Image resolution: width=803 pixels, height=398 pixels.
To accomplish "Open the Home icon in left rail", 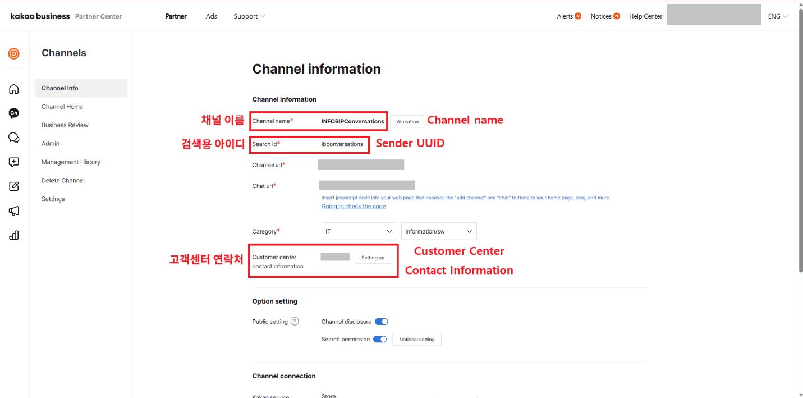I will click(14, 89).
